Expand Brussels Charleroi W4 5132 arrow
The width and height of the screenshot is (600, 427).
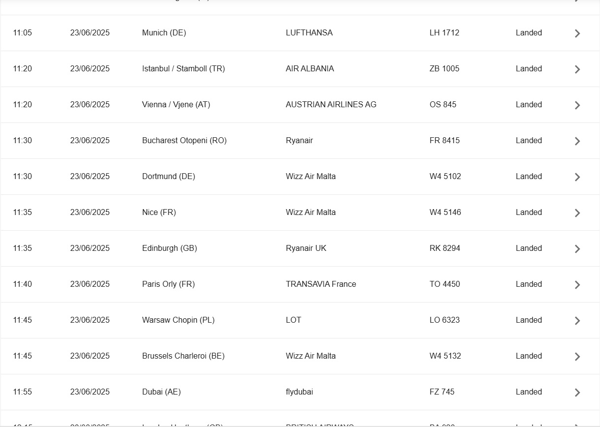pyautogui.click(x=577, y=357)
